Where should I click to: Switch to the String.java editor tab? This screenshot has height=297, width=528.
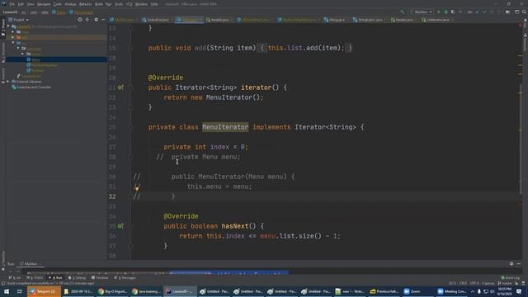[337, 20]
